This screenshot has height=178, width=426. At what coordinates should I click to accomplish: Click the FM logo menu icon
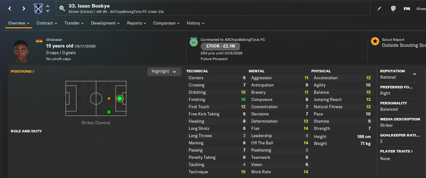(x=407, y=8)
